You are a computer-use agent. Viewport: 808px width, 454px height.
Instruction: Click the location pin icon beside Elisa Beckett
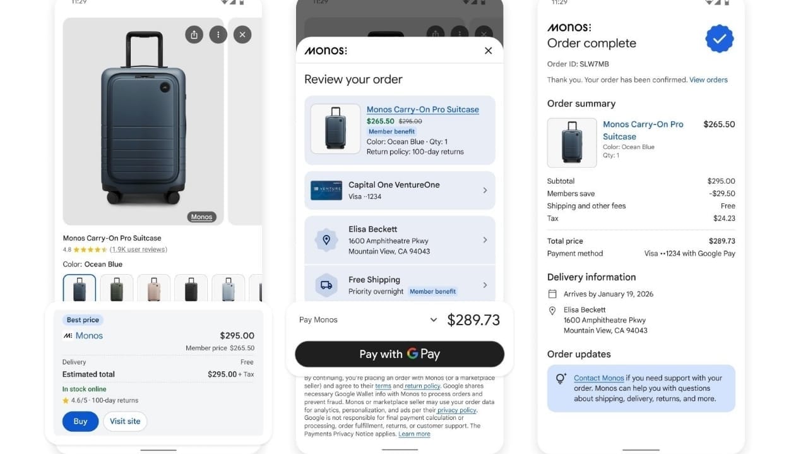(x=326, y=240)
